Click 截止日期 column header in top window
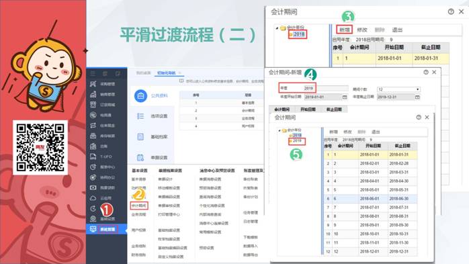The width and height of the screenshot is (469, 264). tap(431, 47)
